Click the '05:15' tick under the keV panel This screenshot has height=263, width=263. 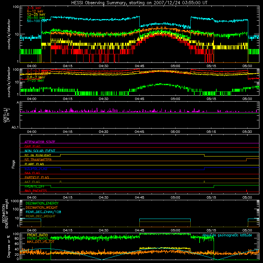coord(211,66)
